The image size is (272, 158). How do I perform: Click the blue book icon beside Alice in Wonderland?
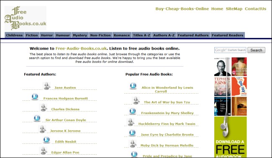tap(133, 86)
